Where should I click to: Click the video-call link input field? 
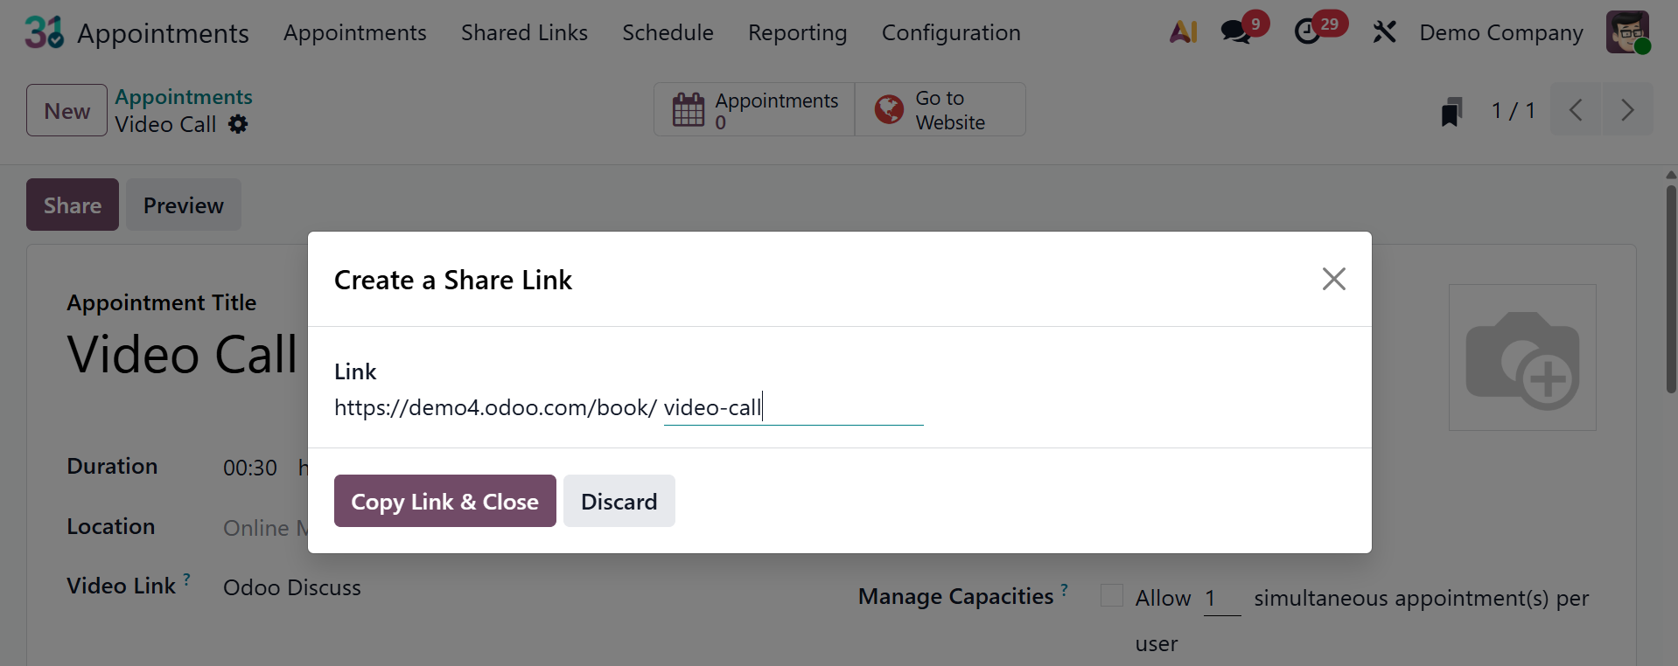[x=792, y=406]
